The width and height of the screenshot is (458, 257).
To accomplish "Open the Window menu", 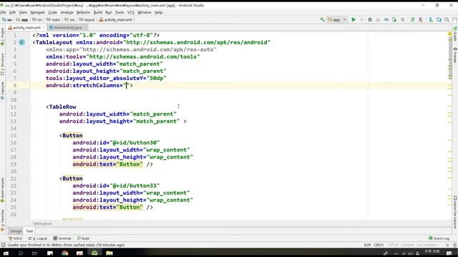I will tap(145, 13).
